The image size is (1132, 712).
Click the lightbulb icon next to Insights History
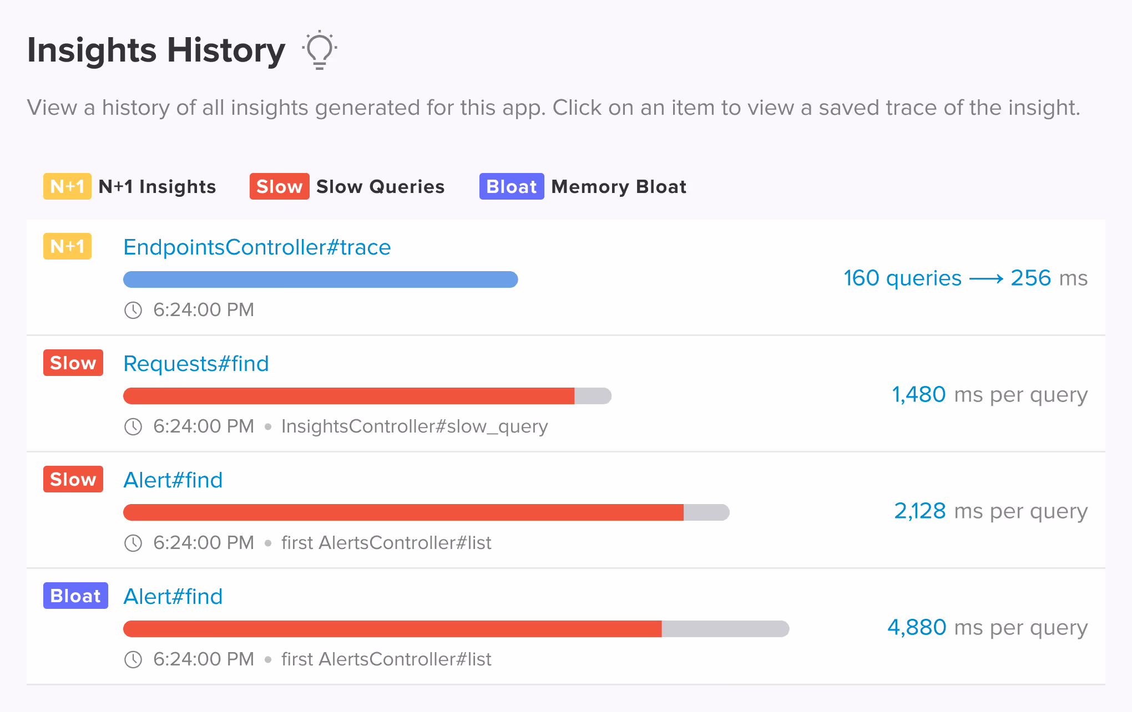[319, 50]
